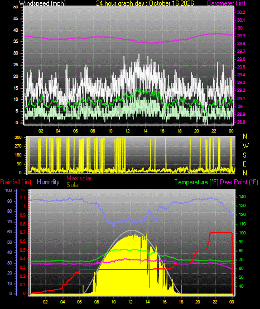Click the "S" wind direction compass letter
Image resolution: width=260 pixels, height=309 pixels.
click(x=244, y=155)
